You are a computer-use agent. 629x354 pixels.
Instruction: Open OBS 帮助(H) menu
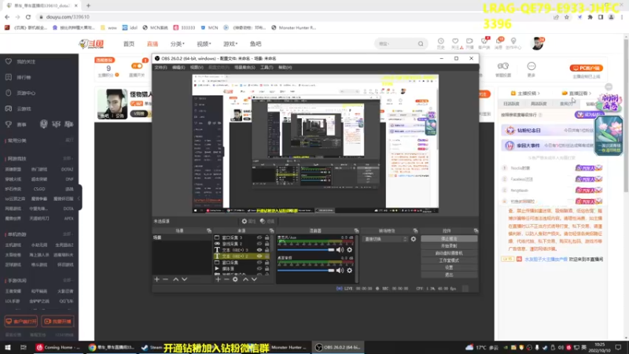click(x=285, y=68)
